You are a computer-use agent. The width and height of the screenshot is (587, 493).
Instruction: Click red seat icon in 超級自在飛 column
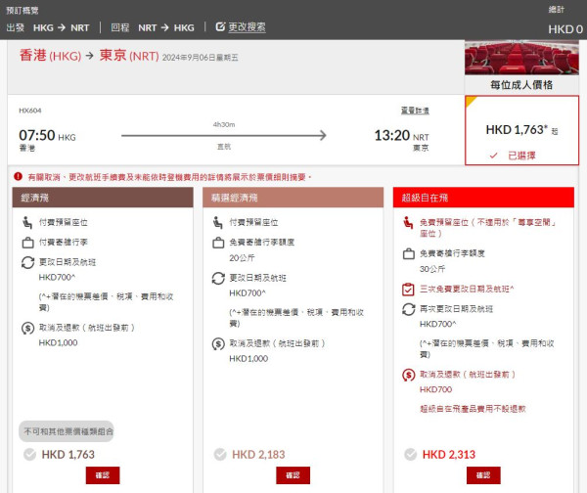[x=408, y=222]
